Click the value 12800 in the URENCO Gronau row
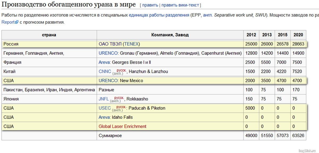The height and width of the screenshot is (153, 319). (251, 53)
